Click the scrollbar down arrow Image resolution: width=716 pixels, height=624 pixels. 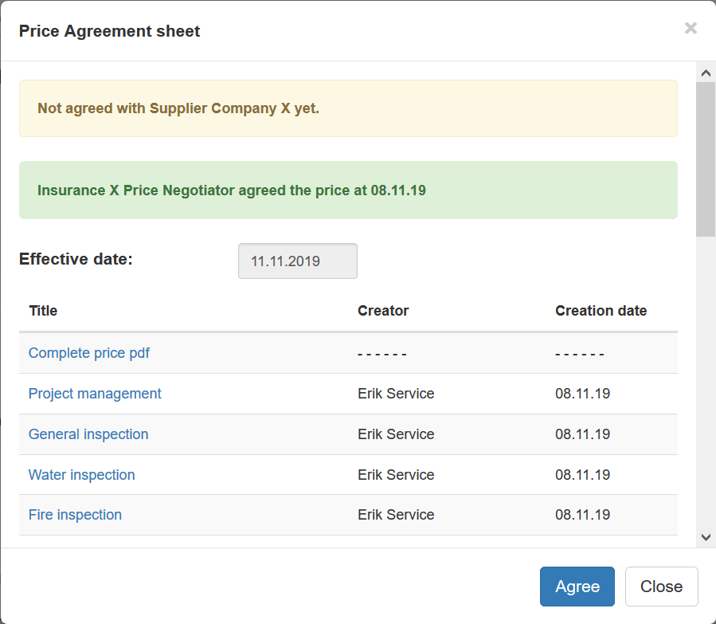point(705,537)
